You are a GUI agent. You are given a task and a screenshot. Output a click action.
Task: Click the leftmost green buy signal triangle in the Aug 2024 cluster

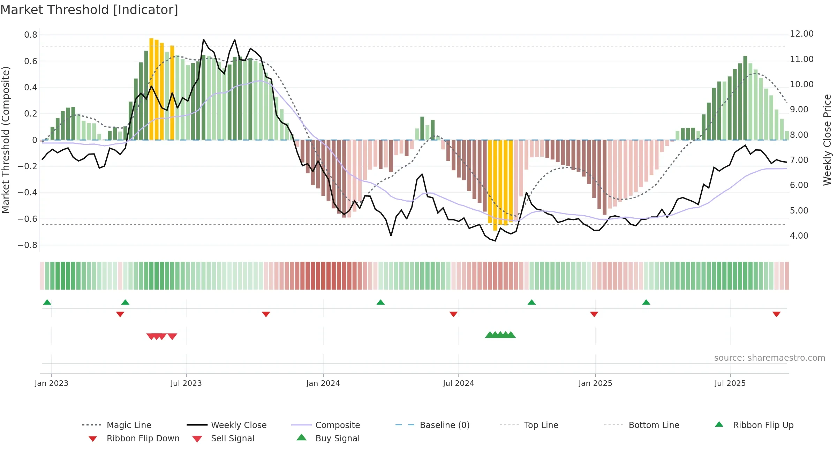click(x=490, y=335)
